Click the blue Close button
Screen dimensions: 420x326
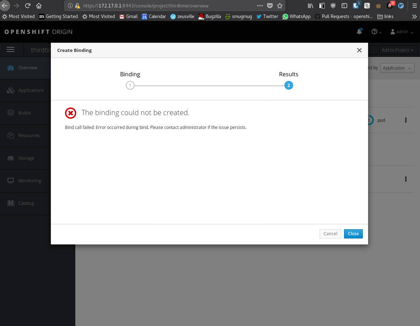point(353,233)
